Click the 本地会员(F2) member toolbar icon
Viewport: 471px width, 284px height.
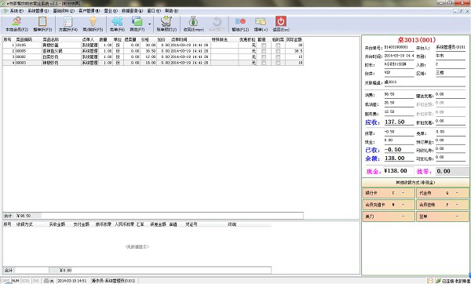(16, 24)
